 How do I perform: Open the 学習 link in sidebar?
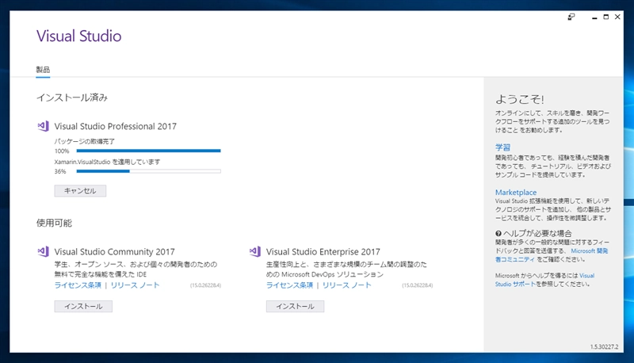click(x=502, y=147)
